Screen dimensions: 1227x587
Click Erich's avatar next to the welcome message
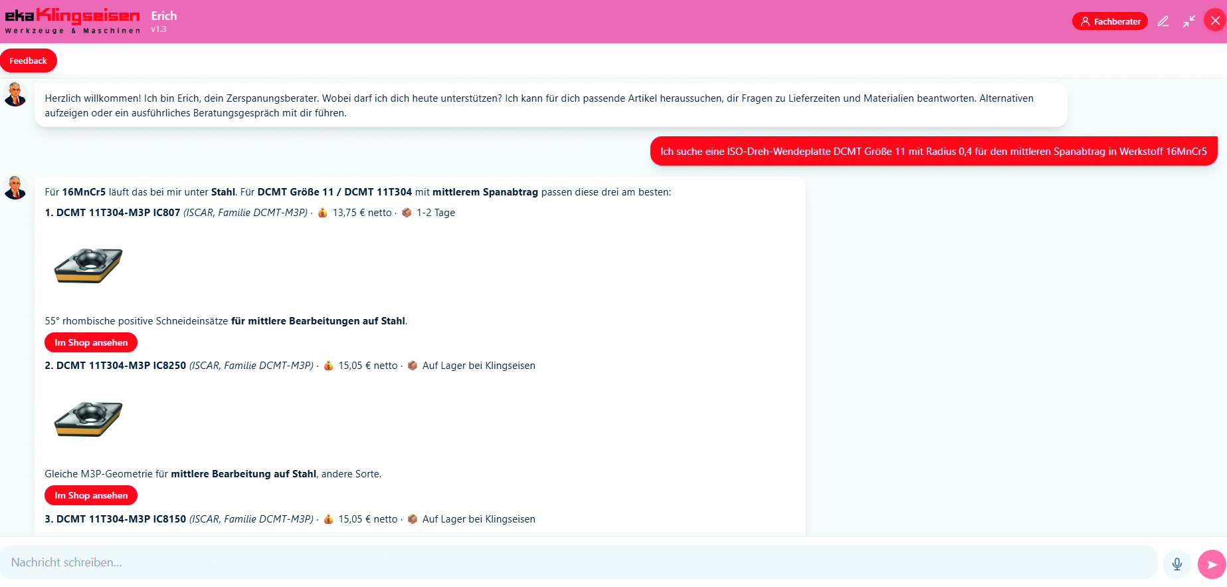click(15, 94)
